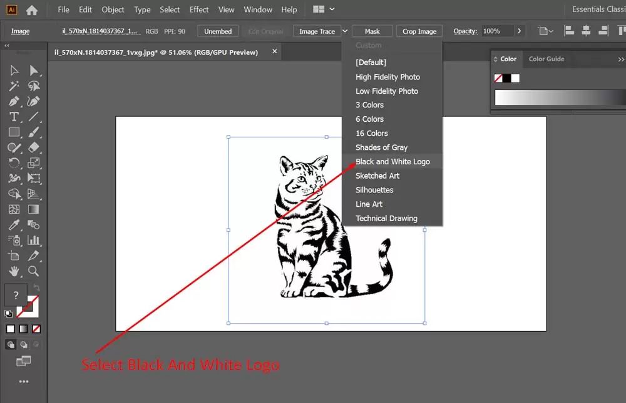
Task: Choose Black and White Logo preset
Action: point(393,161)
